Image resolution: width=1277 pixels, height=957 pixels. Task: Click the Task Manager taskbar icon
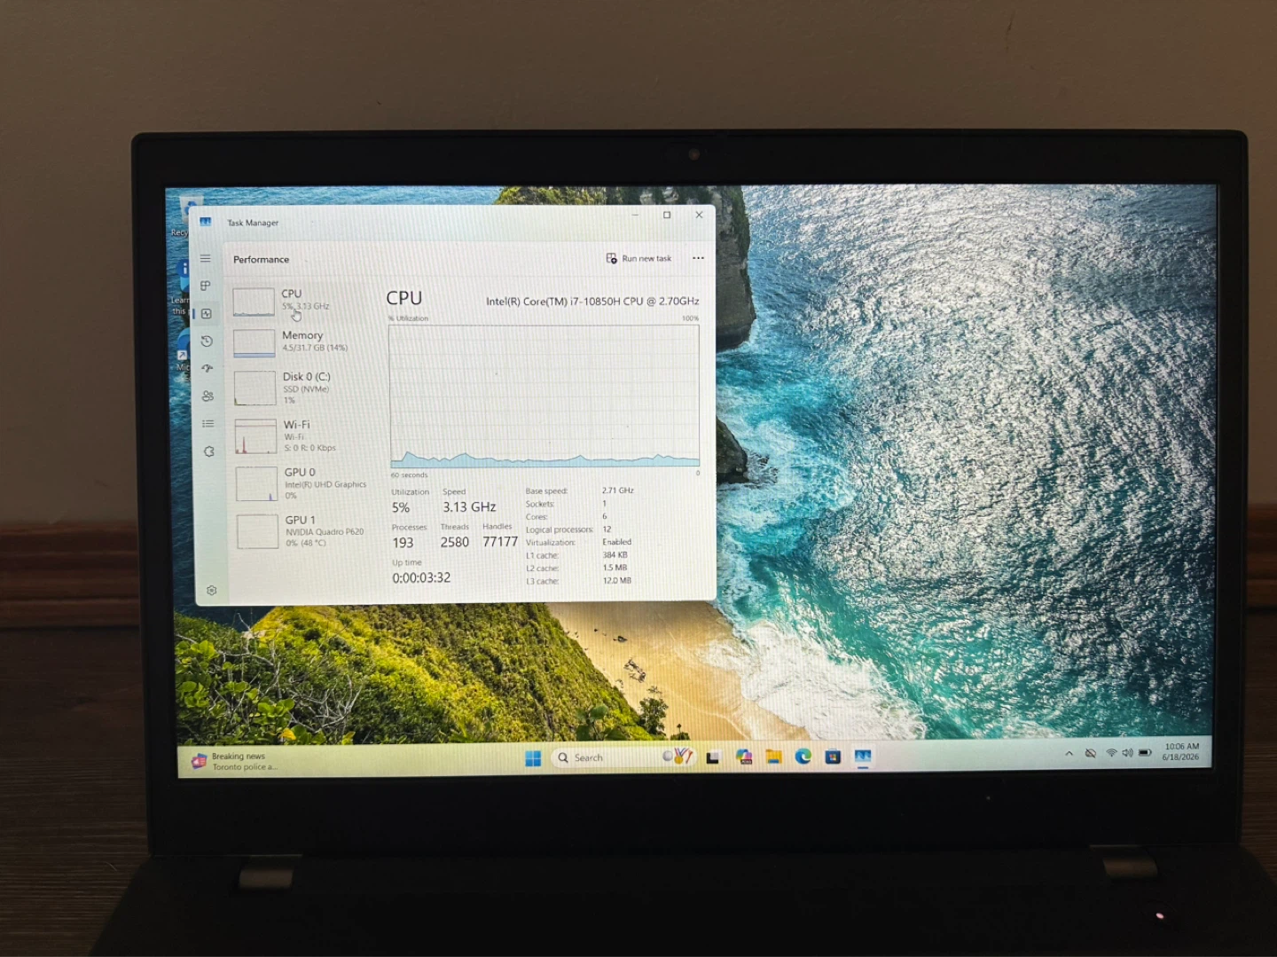pos(863,756)
